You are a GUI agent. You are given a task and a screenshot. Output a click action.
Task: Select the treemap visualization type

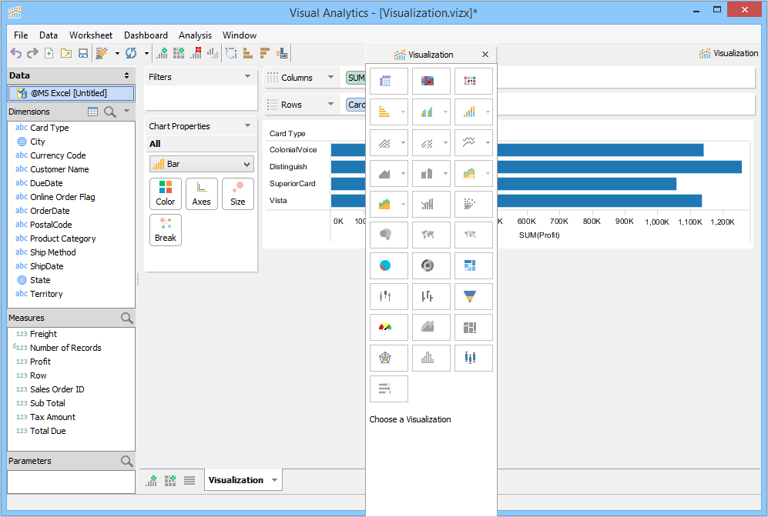[x=473, y=265]
